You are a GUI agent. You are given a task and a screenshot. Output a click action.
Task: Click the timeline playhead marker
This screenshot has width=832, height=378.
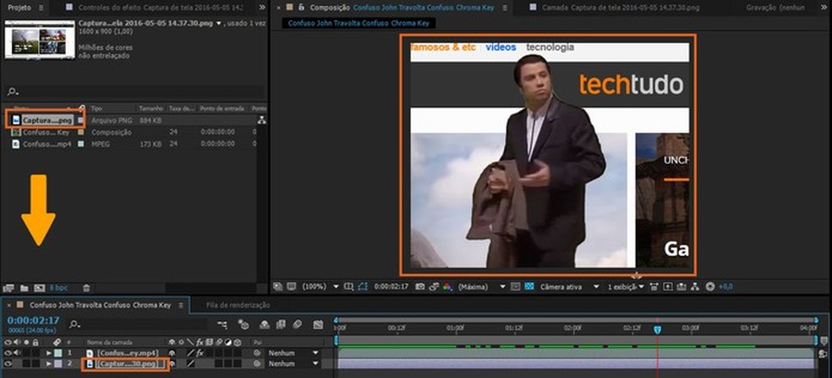(657, 328)
